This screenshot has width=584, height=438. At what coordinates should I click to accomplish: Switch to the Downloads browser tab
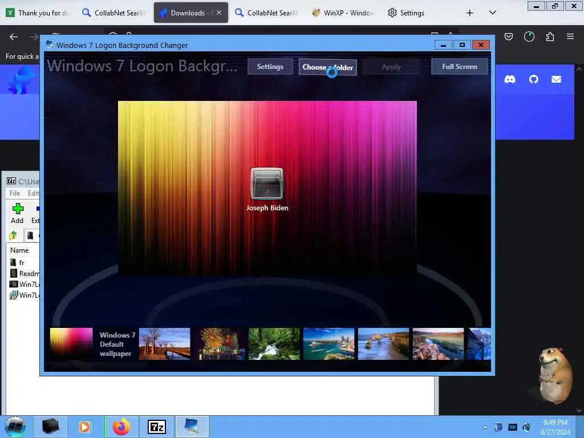click(187, 13)
